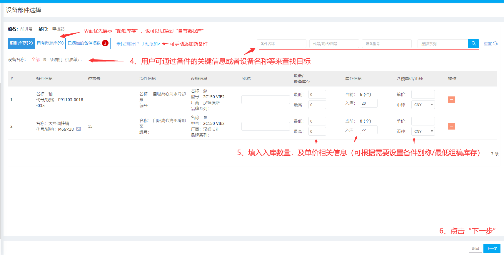Click the 库存信息 column header
This screenshot has width=504, height=255.
pyautogui.click(x=353, y=79)
